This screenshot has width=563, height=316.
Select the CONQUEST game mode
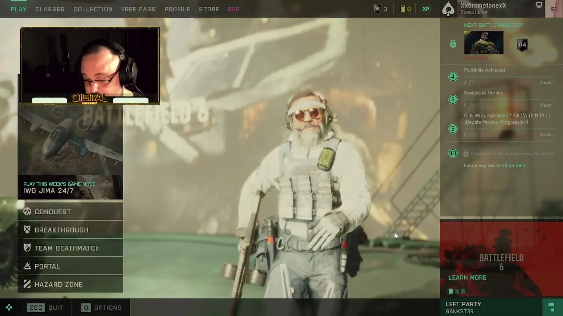point(70,212)
